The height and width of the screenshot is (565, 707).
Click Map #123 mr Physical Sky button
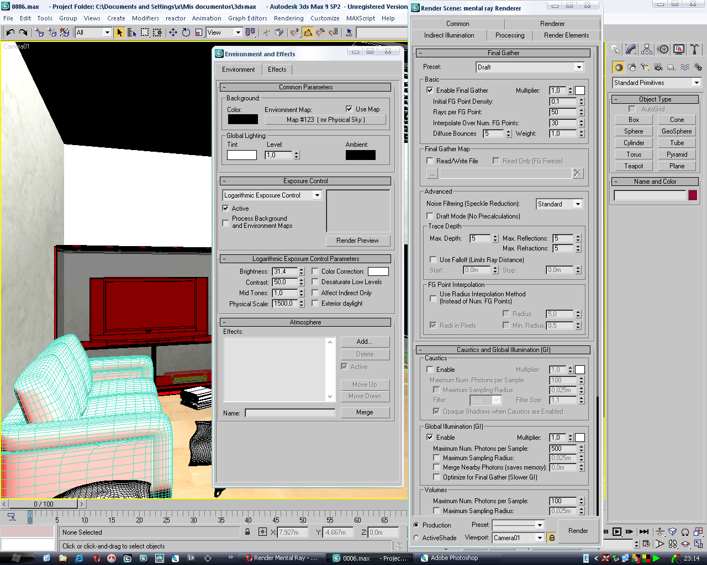pyautogui.click(x=325, y=120)
